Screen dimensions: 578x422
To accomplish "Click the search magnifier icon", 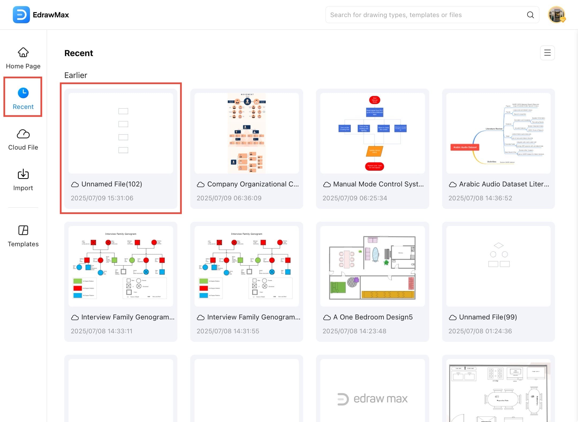I will point(530,15).
